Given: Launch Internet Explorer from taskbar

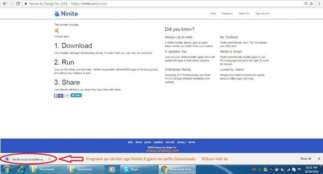Looking at the screenshot, I should click(21, 169).
